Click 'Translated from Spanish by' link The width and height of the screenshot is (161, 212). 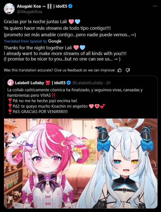click(25, 41)
